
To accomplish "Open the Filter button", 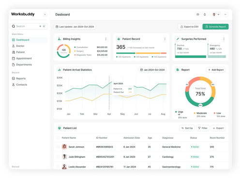I will (203, 128).
